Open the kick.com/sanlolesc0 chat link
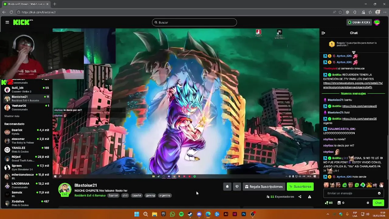 [360, 106]
